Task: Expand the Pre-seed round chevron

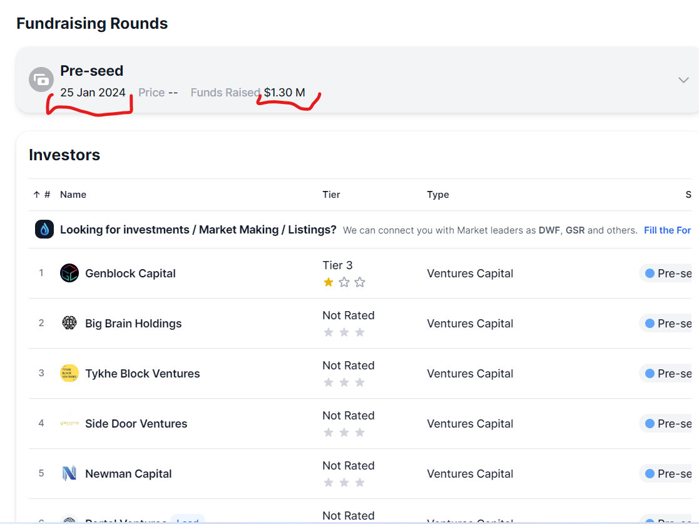Action: 683,80
